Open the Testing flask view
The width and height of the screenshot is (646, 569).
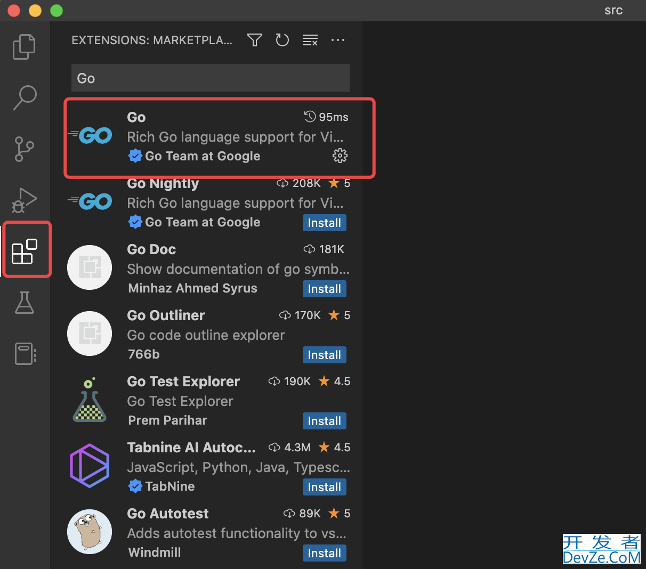pyautogui.click(x=25, y=302)
